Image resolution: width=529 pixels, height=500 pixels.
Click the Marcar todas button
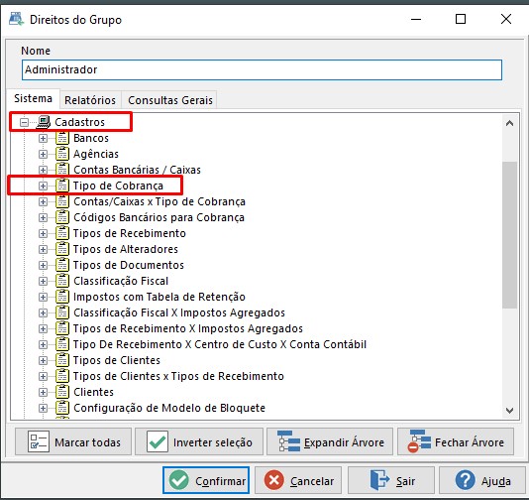click(x=73, y=441)
